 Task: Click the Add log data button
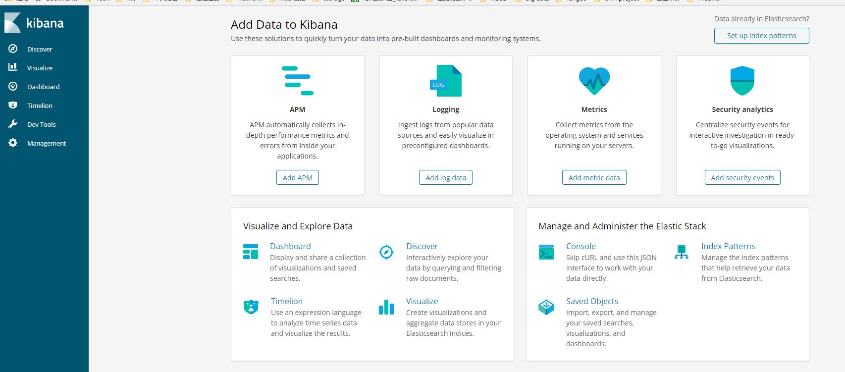tap(446, 177)
